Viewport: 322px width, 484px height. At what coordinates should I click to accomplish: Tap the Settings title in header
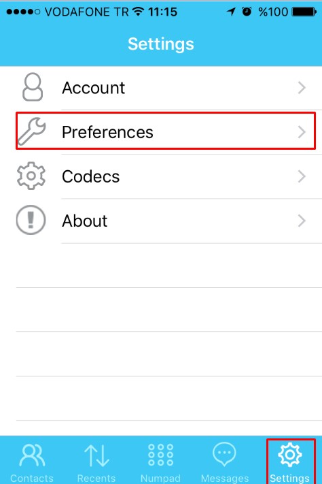pyautogui.click(x=161, y=44)
